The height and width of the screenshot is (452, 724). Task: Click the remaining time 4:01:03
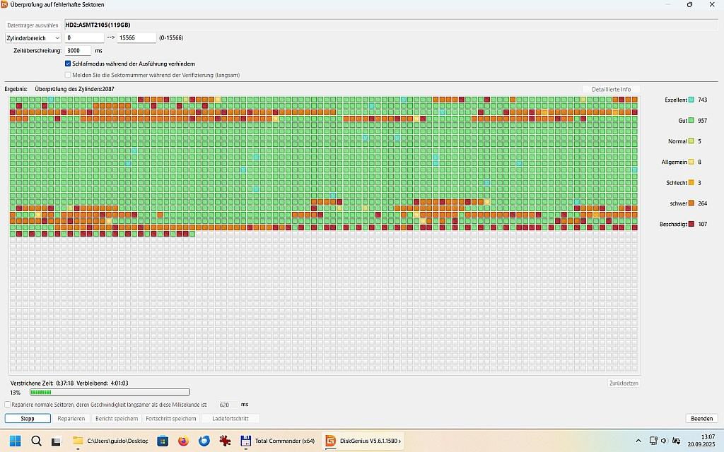[x=119, y=383]
